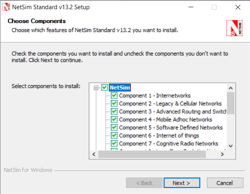
Task: Disable Component 7 - Cognitive Radio Networks checkbox
Action: tap(114, 144)
